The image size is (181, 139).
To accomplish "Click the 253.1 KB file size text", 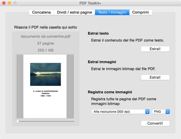I will coord(45,50).
